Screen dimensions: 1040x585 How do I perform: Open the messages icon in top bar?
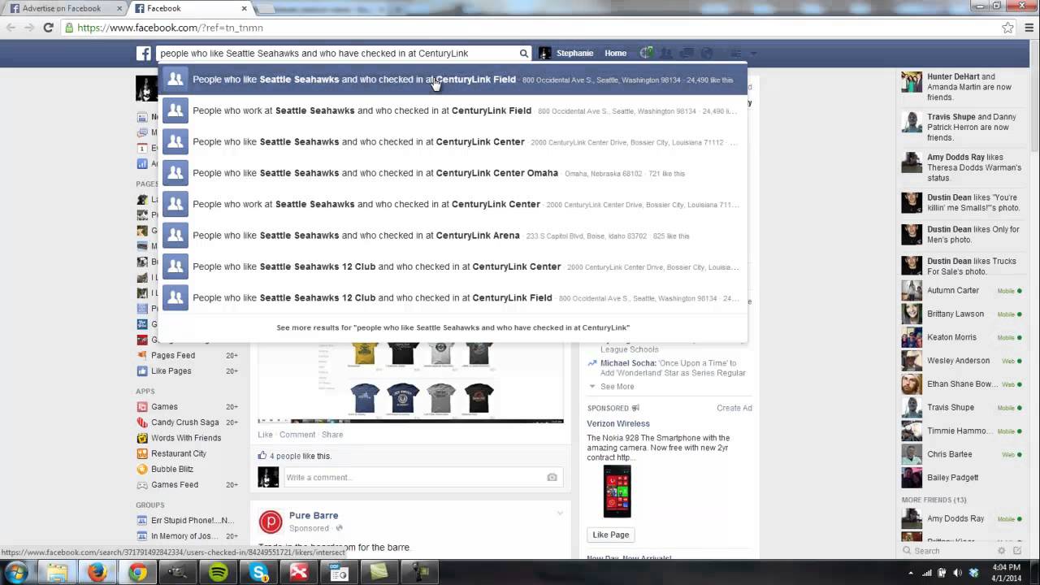click(x=687, y=54)
